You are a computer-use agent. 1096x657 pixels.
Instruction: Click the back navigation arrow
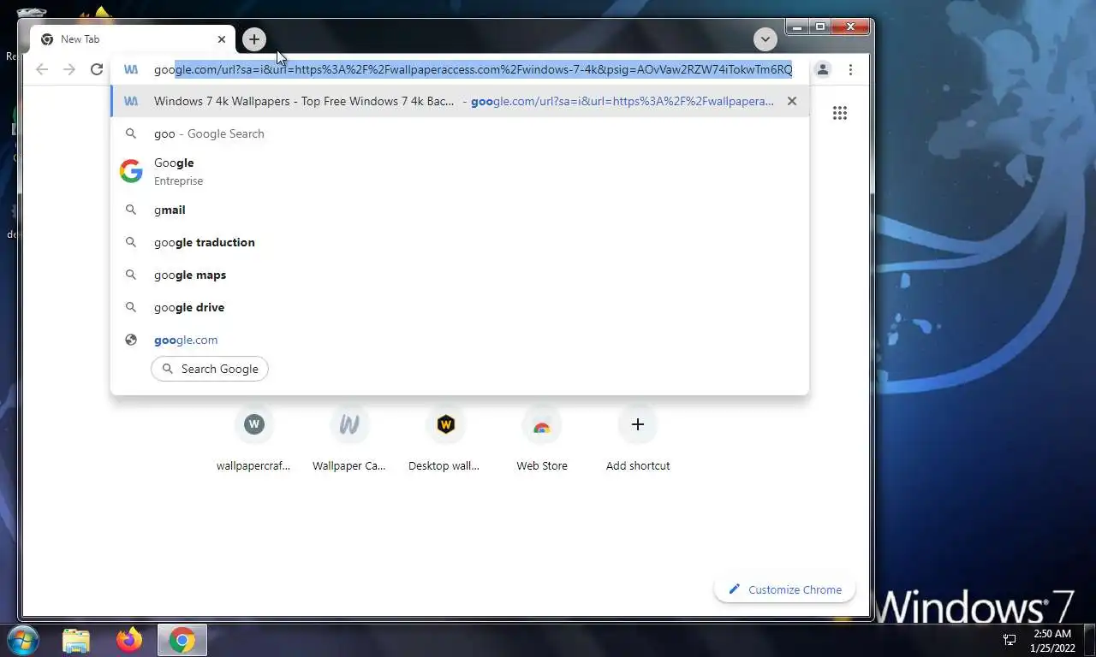pyautogui.click(x=42, y=69)
